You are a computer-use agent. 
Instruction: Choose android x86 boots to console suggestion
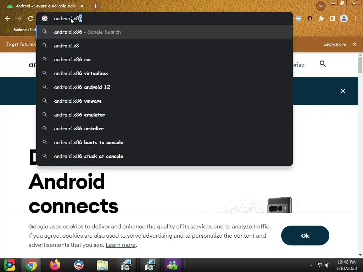[x=164, y=142]
